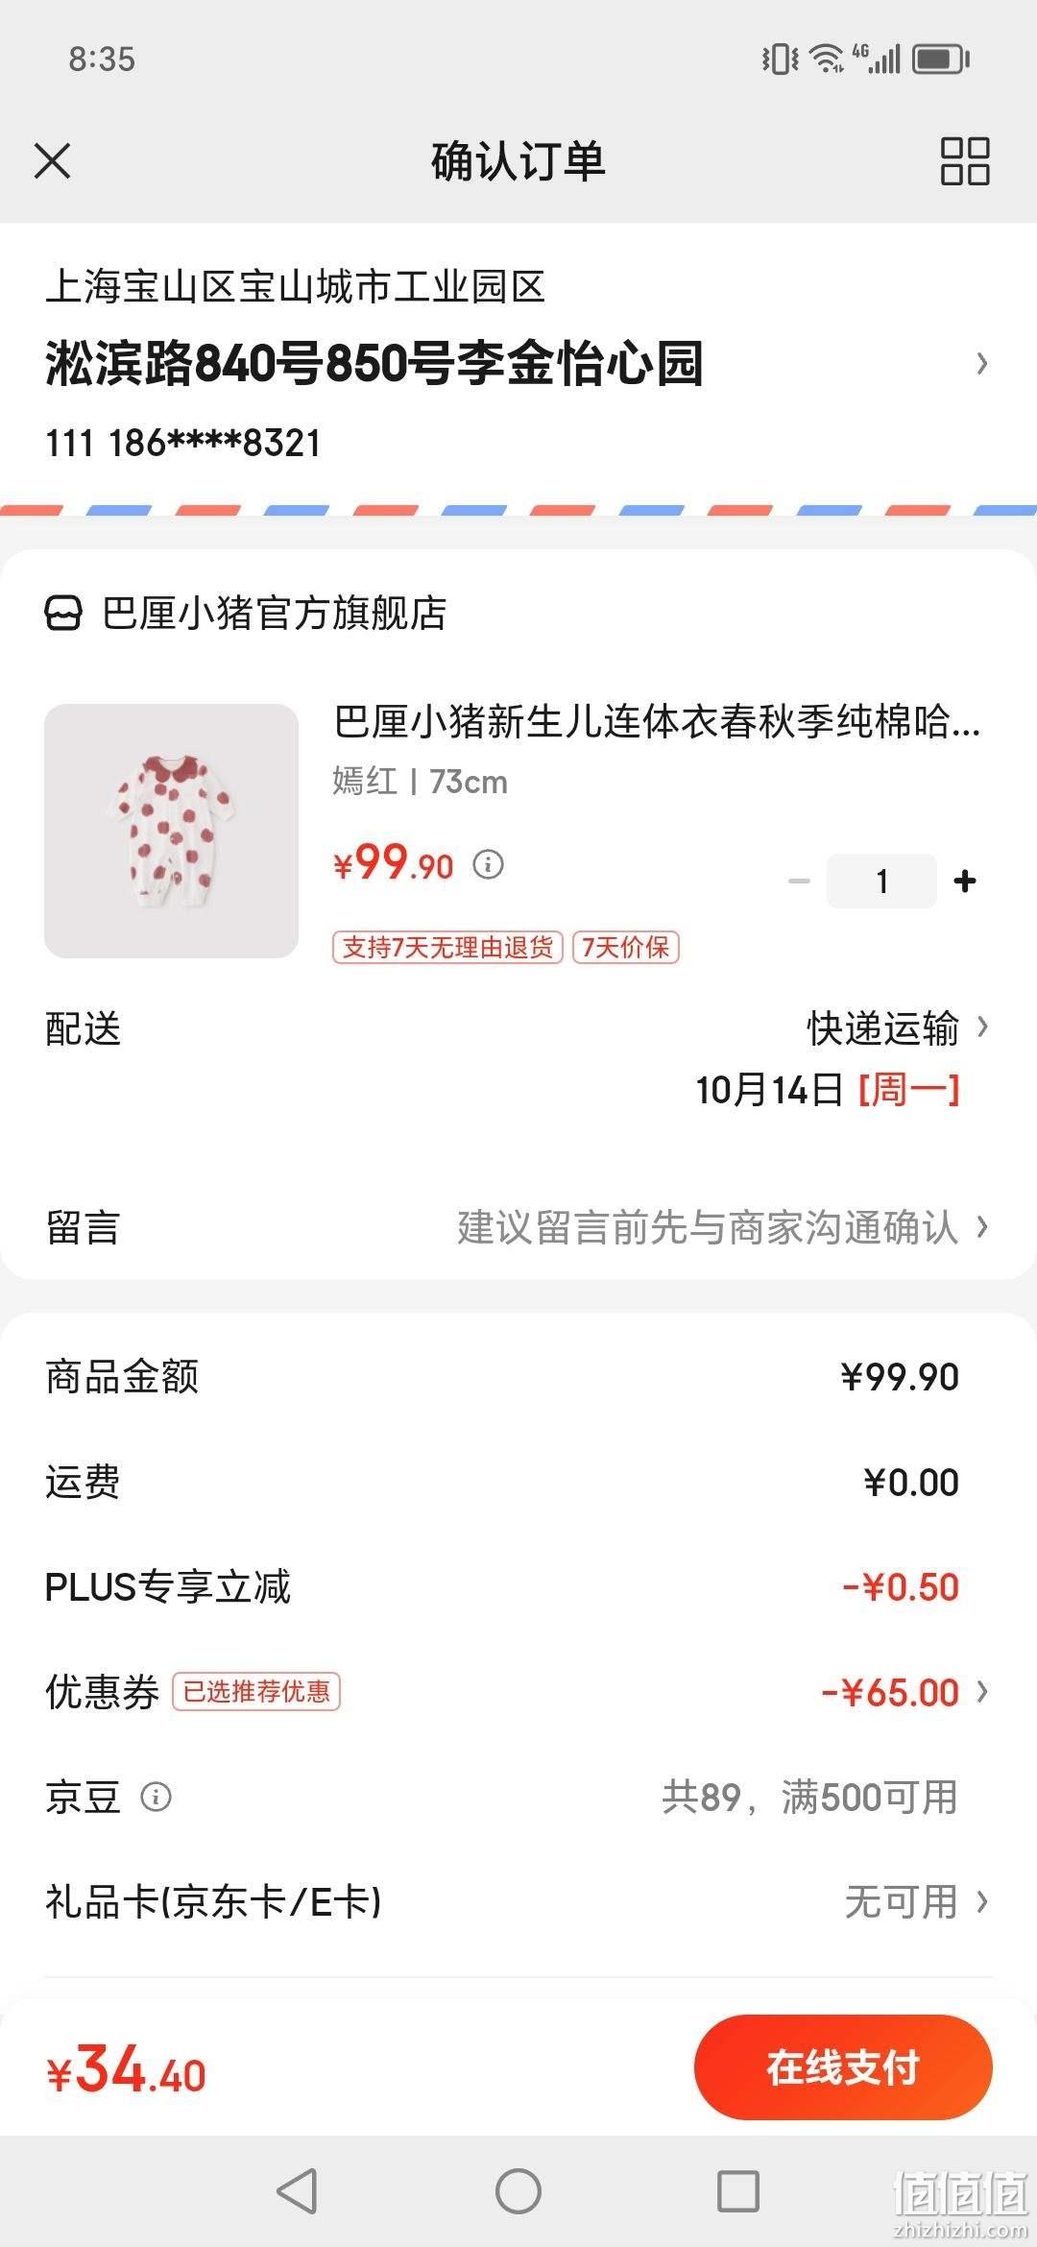Tap the 7天价保 price protection tag

626,948
